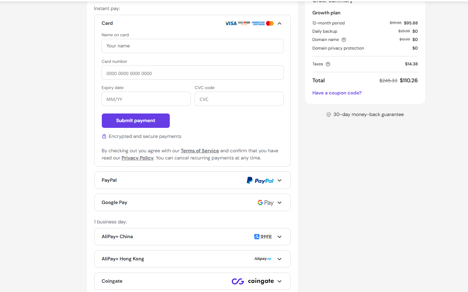468x292 pixels.
Task: Expand the AliPay+ Hong Kong chevron
Action: coord(280,259)
